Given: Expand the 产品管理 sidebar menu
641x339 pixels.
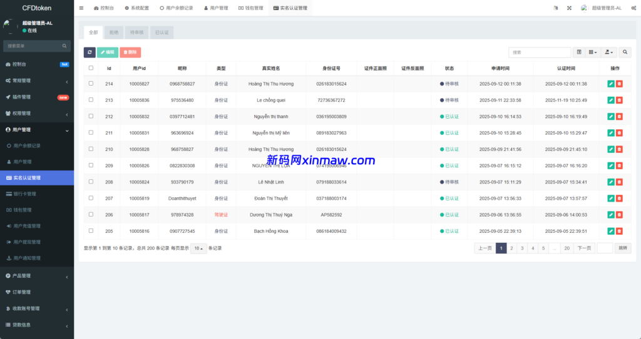Looking at the screenshot, I should (x=37, y=276).
